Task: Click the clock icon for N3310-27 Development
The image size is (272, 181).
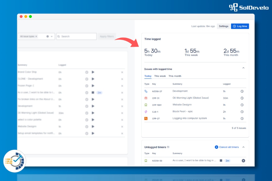Action: pos(242,91)
